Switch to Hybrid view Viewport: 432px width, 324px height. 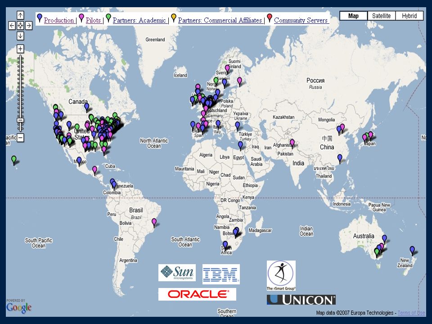(409, 16)
